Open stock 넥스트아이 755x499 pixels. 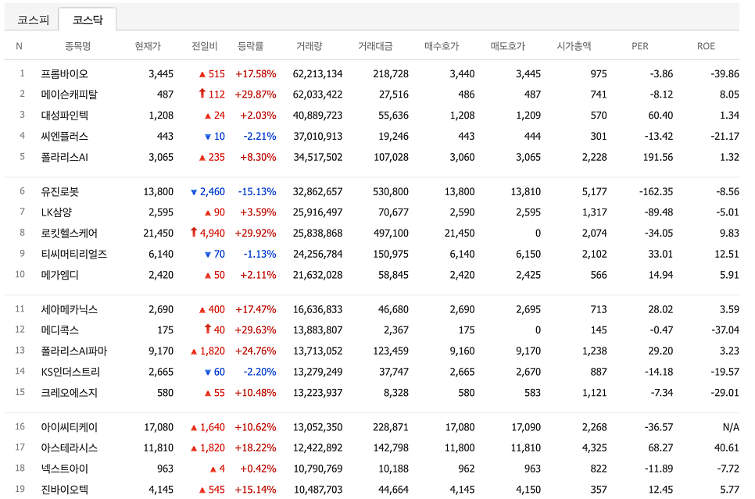point(65,469)
